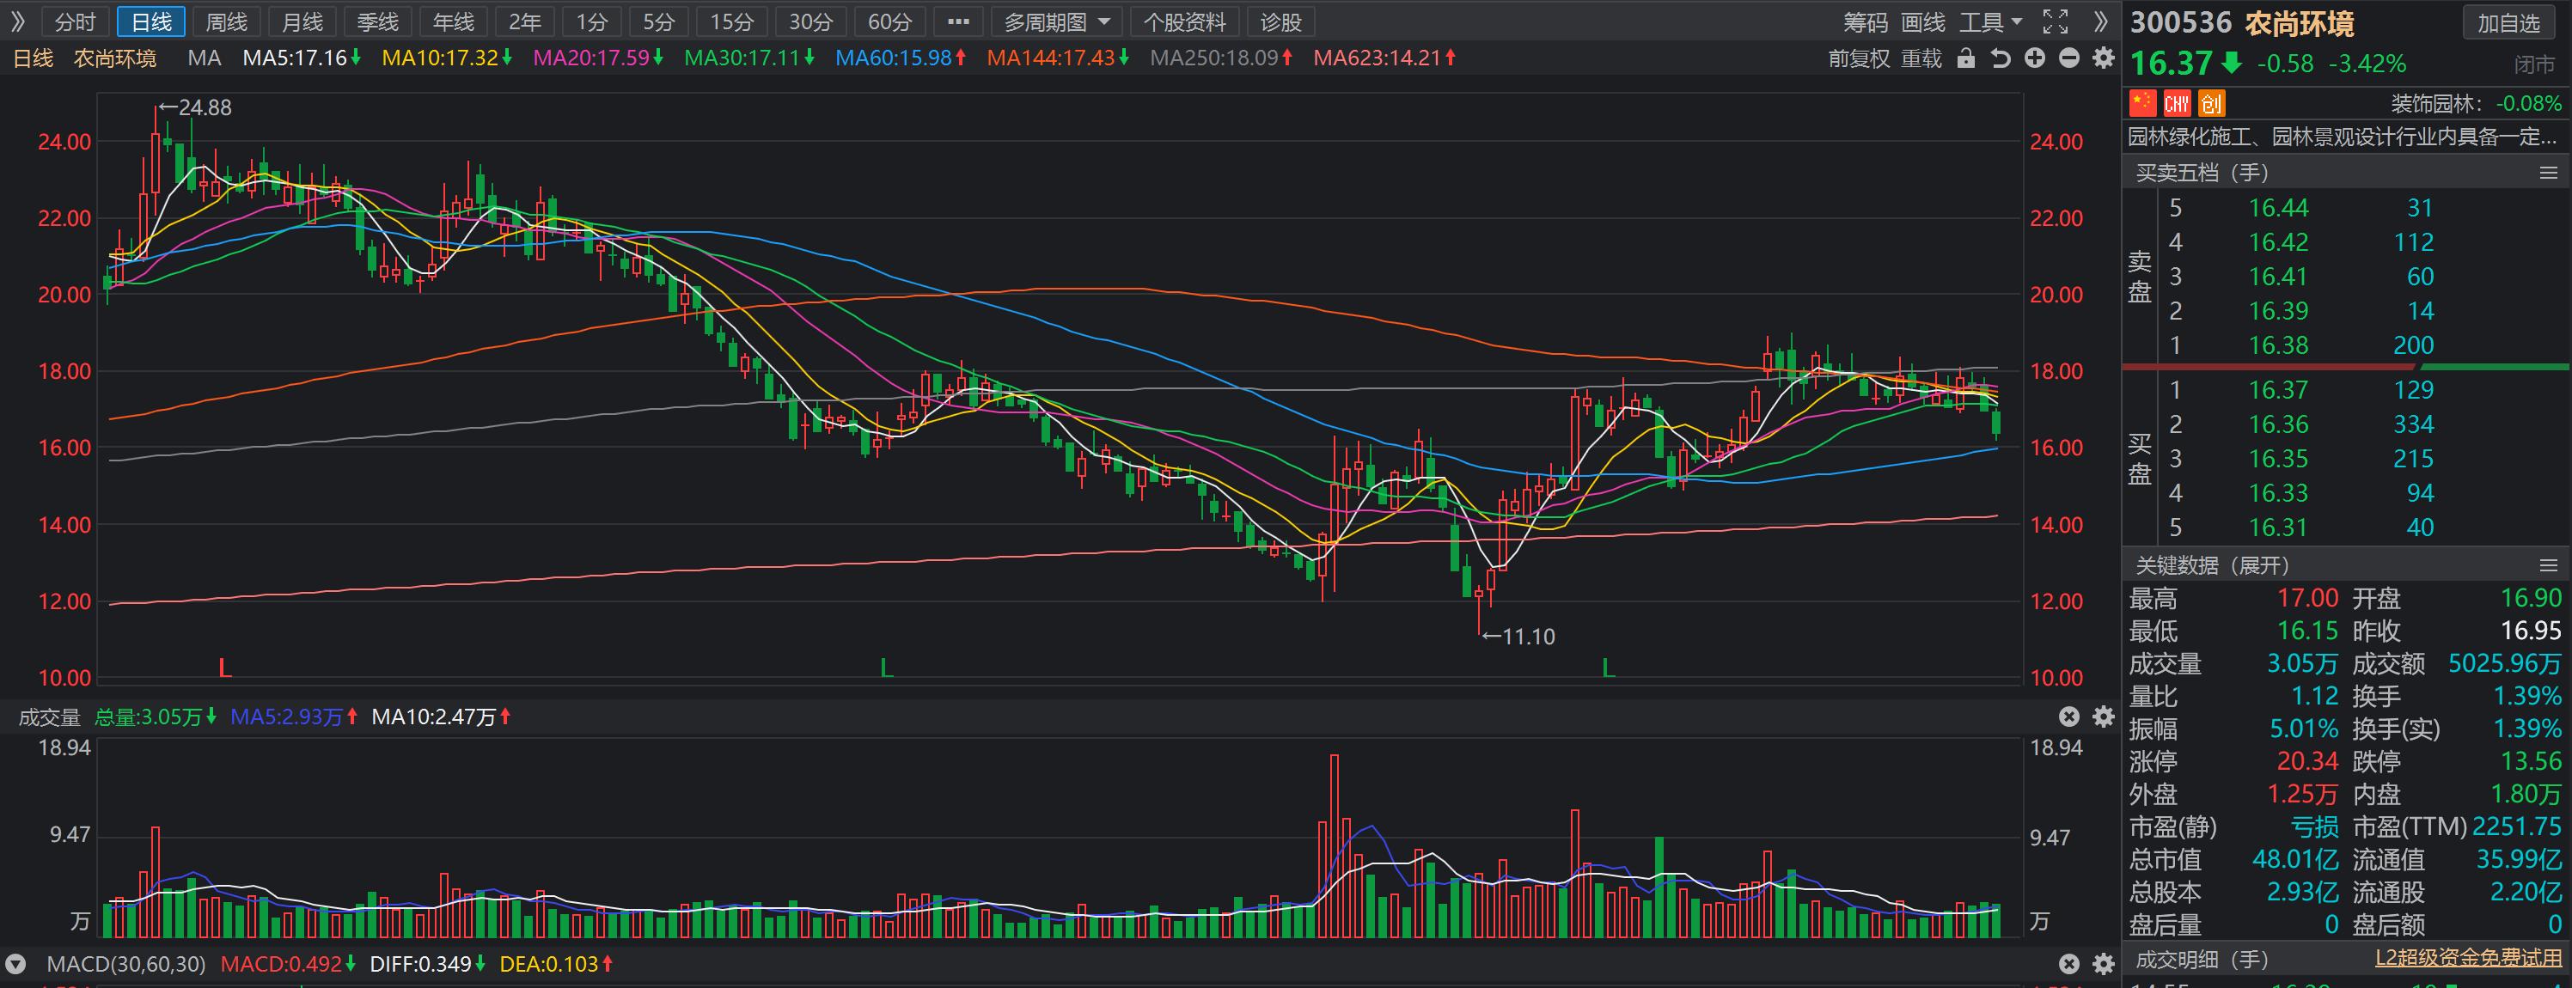Open the MACD indicator dropdown triangle

(x=15, y=964)
